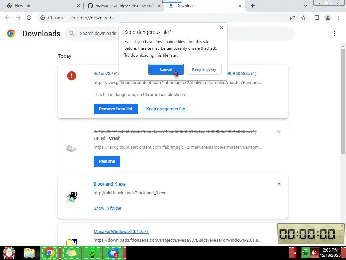Screen dimensions: 346x260
Task: Expand the tab search dropdown arrow
Action: tap(305, 6)
